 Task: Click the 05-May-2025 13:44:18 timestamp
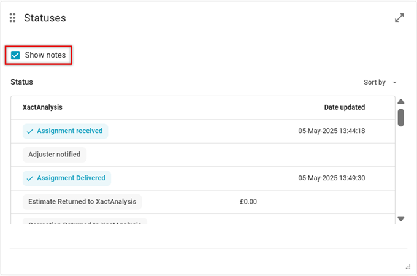(x=332, y=131)
